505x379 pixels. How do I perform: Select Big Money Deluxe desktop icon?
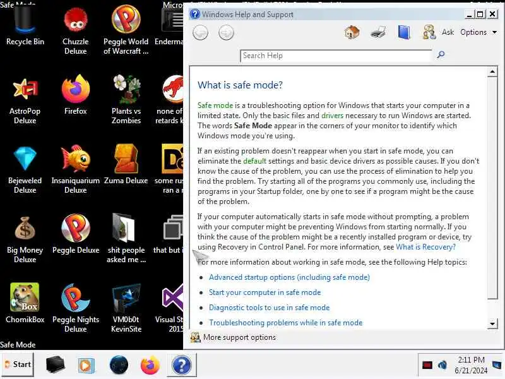pos(25,240)
